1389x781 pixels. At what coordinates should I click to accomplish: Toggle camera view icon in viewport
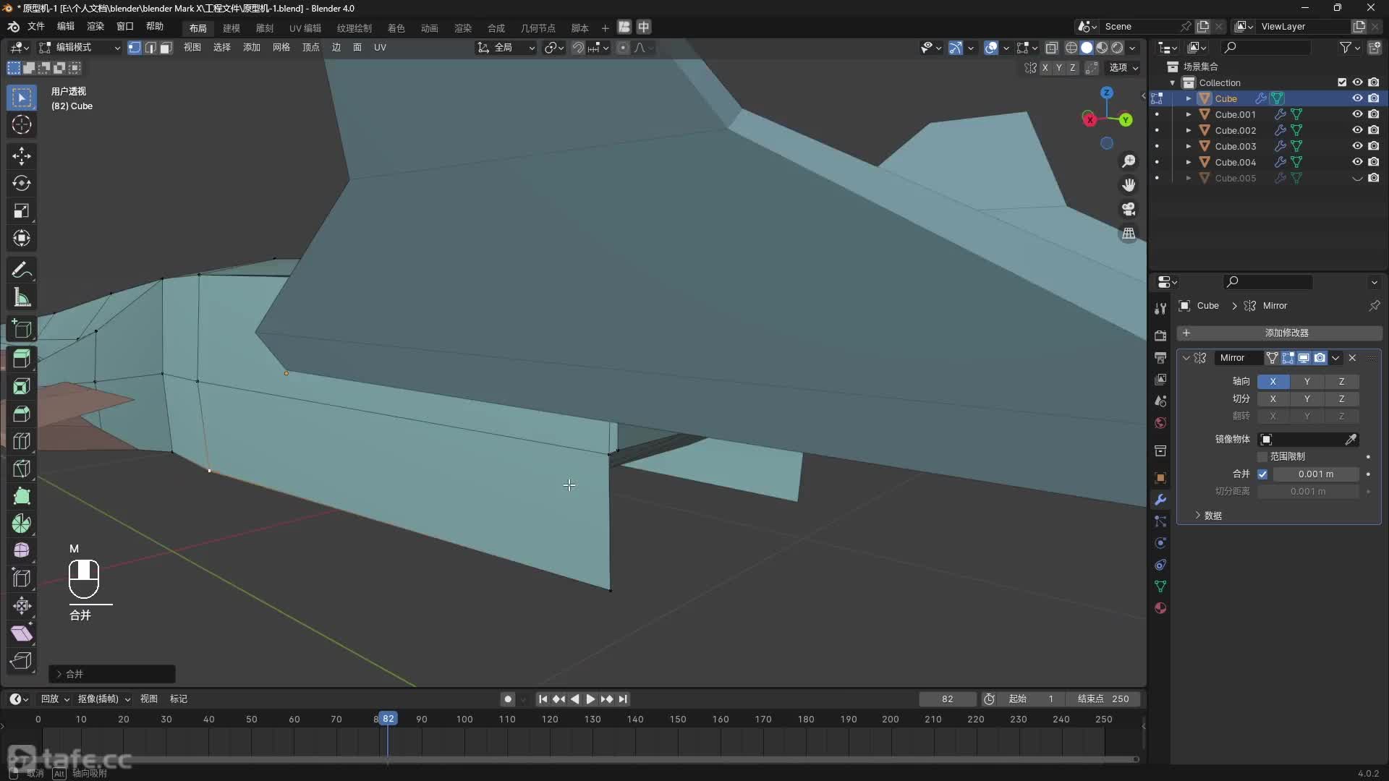(1129, 210)
